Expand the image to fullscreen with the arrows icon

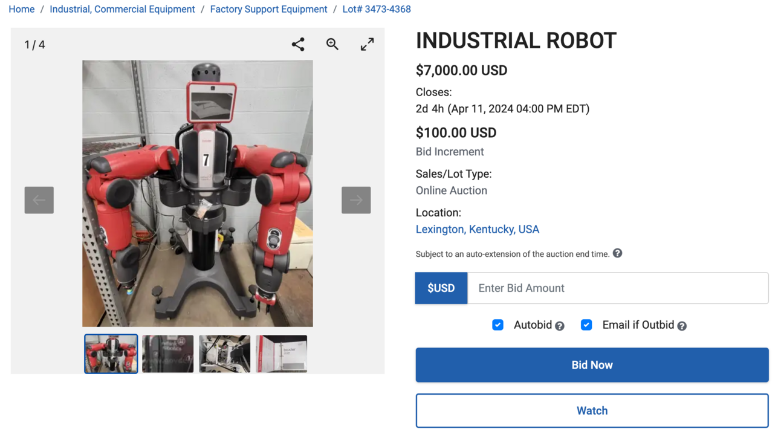click(367, 44)
